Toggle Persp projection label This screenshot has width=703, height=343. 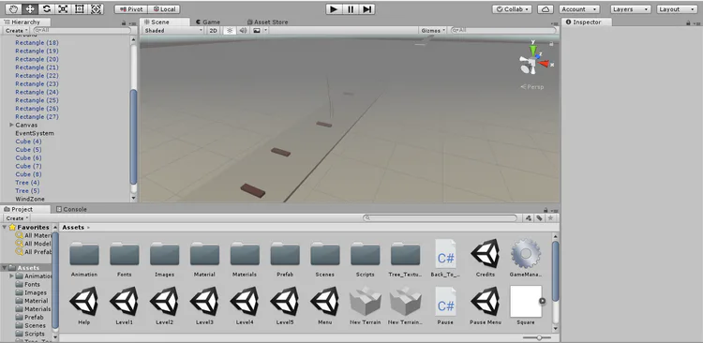pyautogui.click(x=532, y=87)
